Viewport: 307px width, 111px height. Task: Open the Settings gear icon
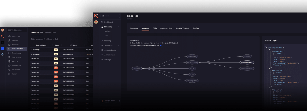(x=102, y=60)
